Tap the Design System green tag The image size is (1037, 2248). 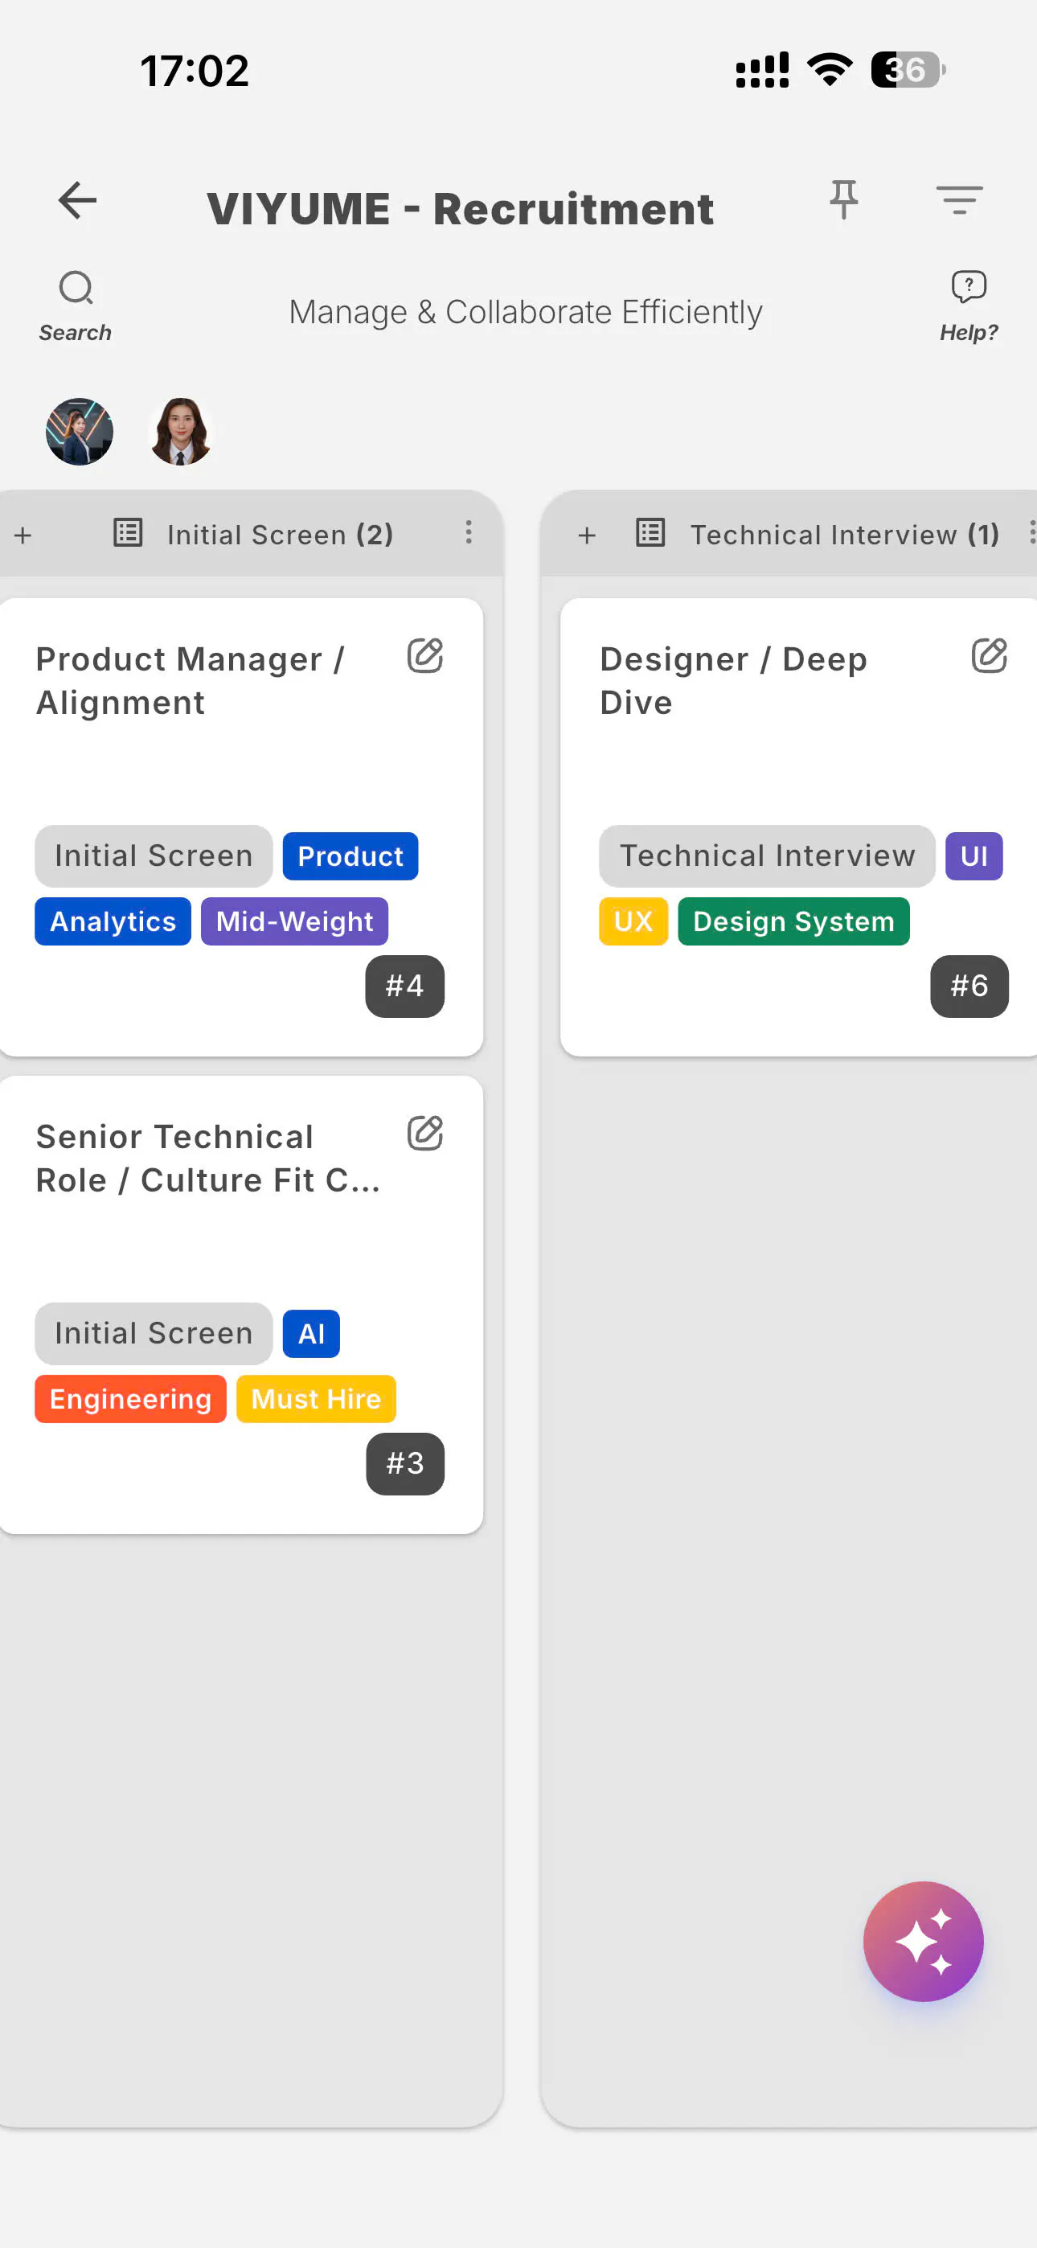(793, 921)
